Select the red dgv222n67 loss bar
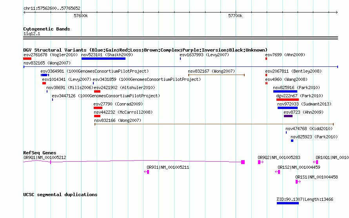 (x=287, y=100)
